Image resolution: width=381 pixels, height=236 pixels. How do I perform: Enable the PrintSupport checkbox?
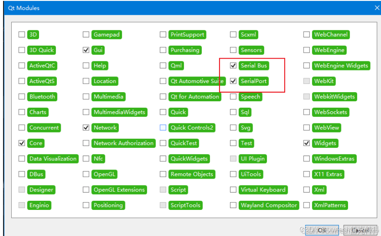pyautogui.click(x=163, y=34)
